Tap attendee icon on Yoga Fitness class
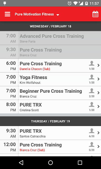Screen dimensions: 101x169 pyautogui.click(x=92, y=77)
